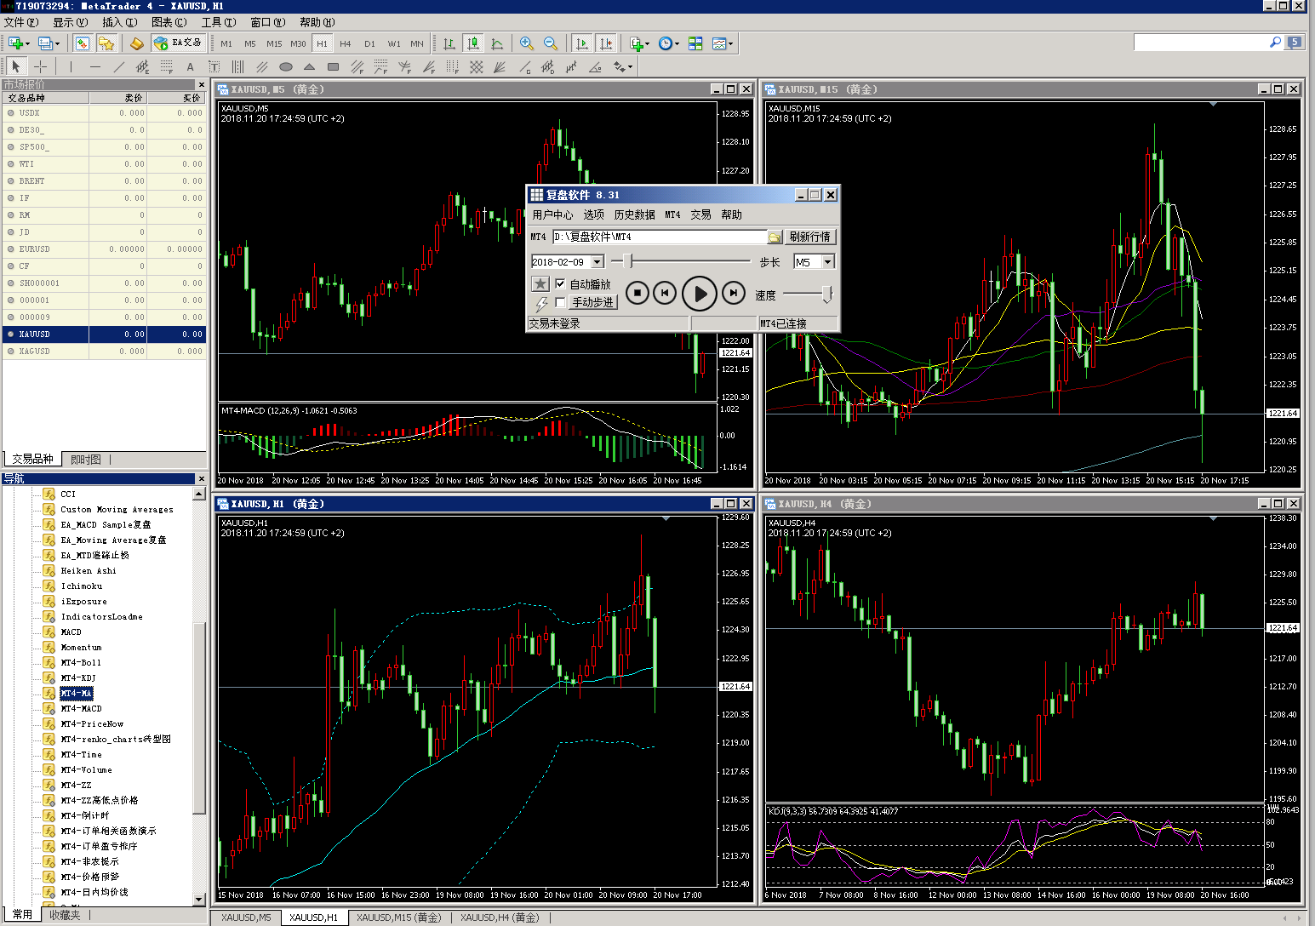The width and height of the screenshot is (1315, 926).
Task: Click the 速度 speed slider handle
Action: [x=826, y=294]
